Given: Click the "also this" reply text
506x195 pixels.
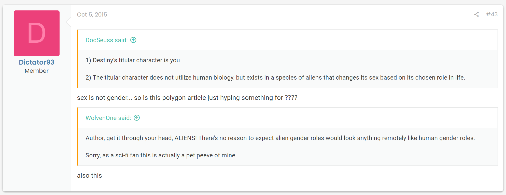Looking at the screenshot, I should click(89, 175).
